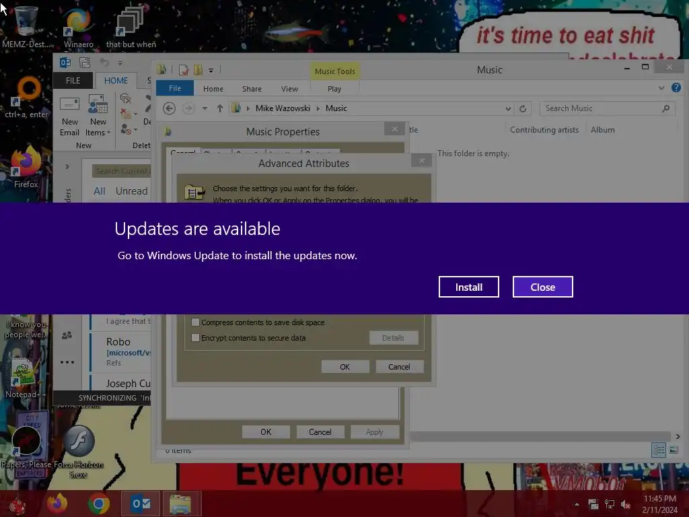
Task: Open explorer Help question icon
Action: (x=676, y=88)
